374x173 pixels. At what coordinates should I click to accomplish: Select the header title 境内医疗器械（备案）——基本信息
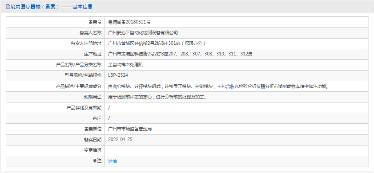(51, 7)
